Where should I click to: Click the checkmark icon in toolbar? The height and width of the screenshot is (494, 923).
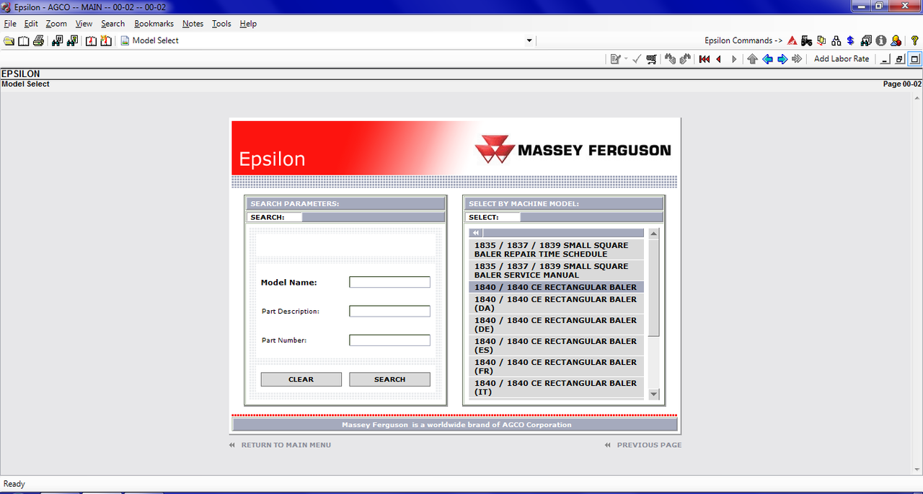637,59
